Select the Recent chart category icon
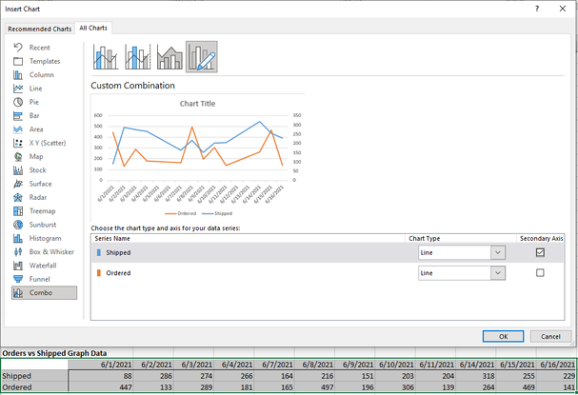Image resolution: width=578 pixels, height=395 pixels. click(18, 48)
